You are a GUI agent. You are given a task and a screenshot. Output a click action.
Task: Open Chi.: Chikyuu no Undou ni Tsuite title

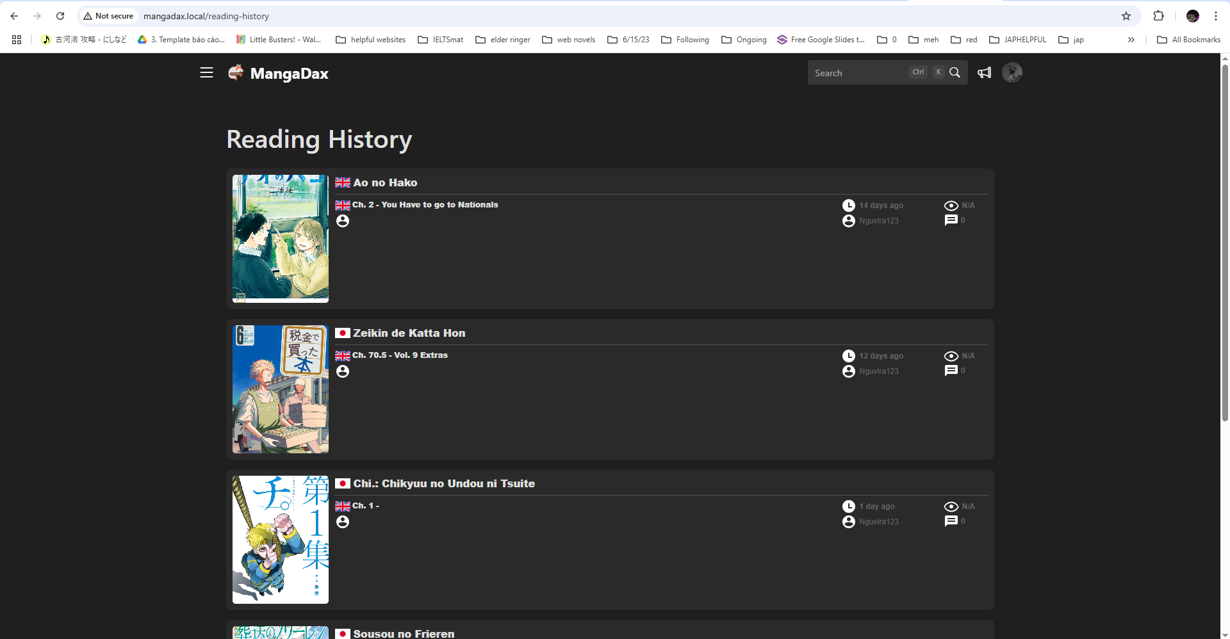(444, 483)
